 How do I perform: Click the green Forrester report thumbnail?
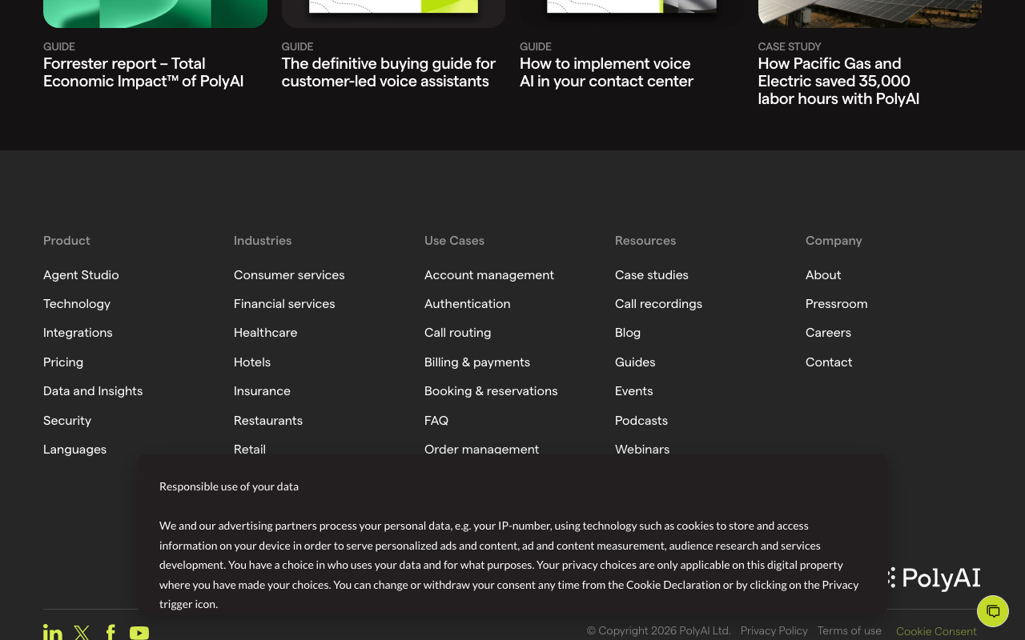point(155,14)
